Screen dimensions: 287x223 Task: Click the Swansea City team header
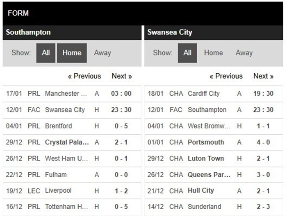[170, 32]
